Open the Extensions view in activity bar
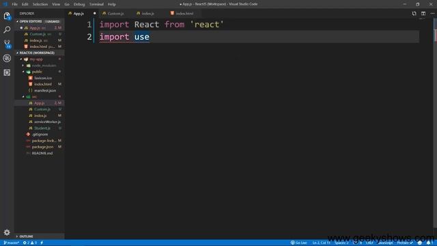The image size is (437, 246). pos(7,72)
